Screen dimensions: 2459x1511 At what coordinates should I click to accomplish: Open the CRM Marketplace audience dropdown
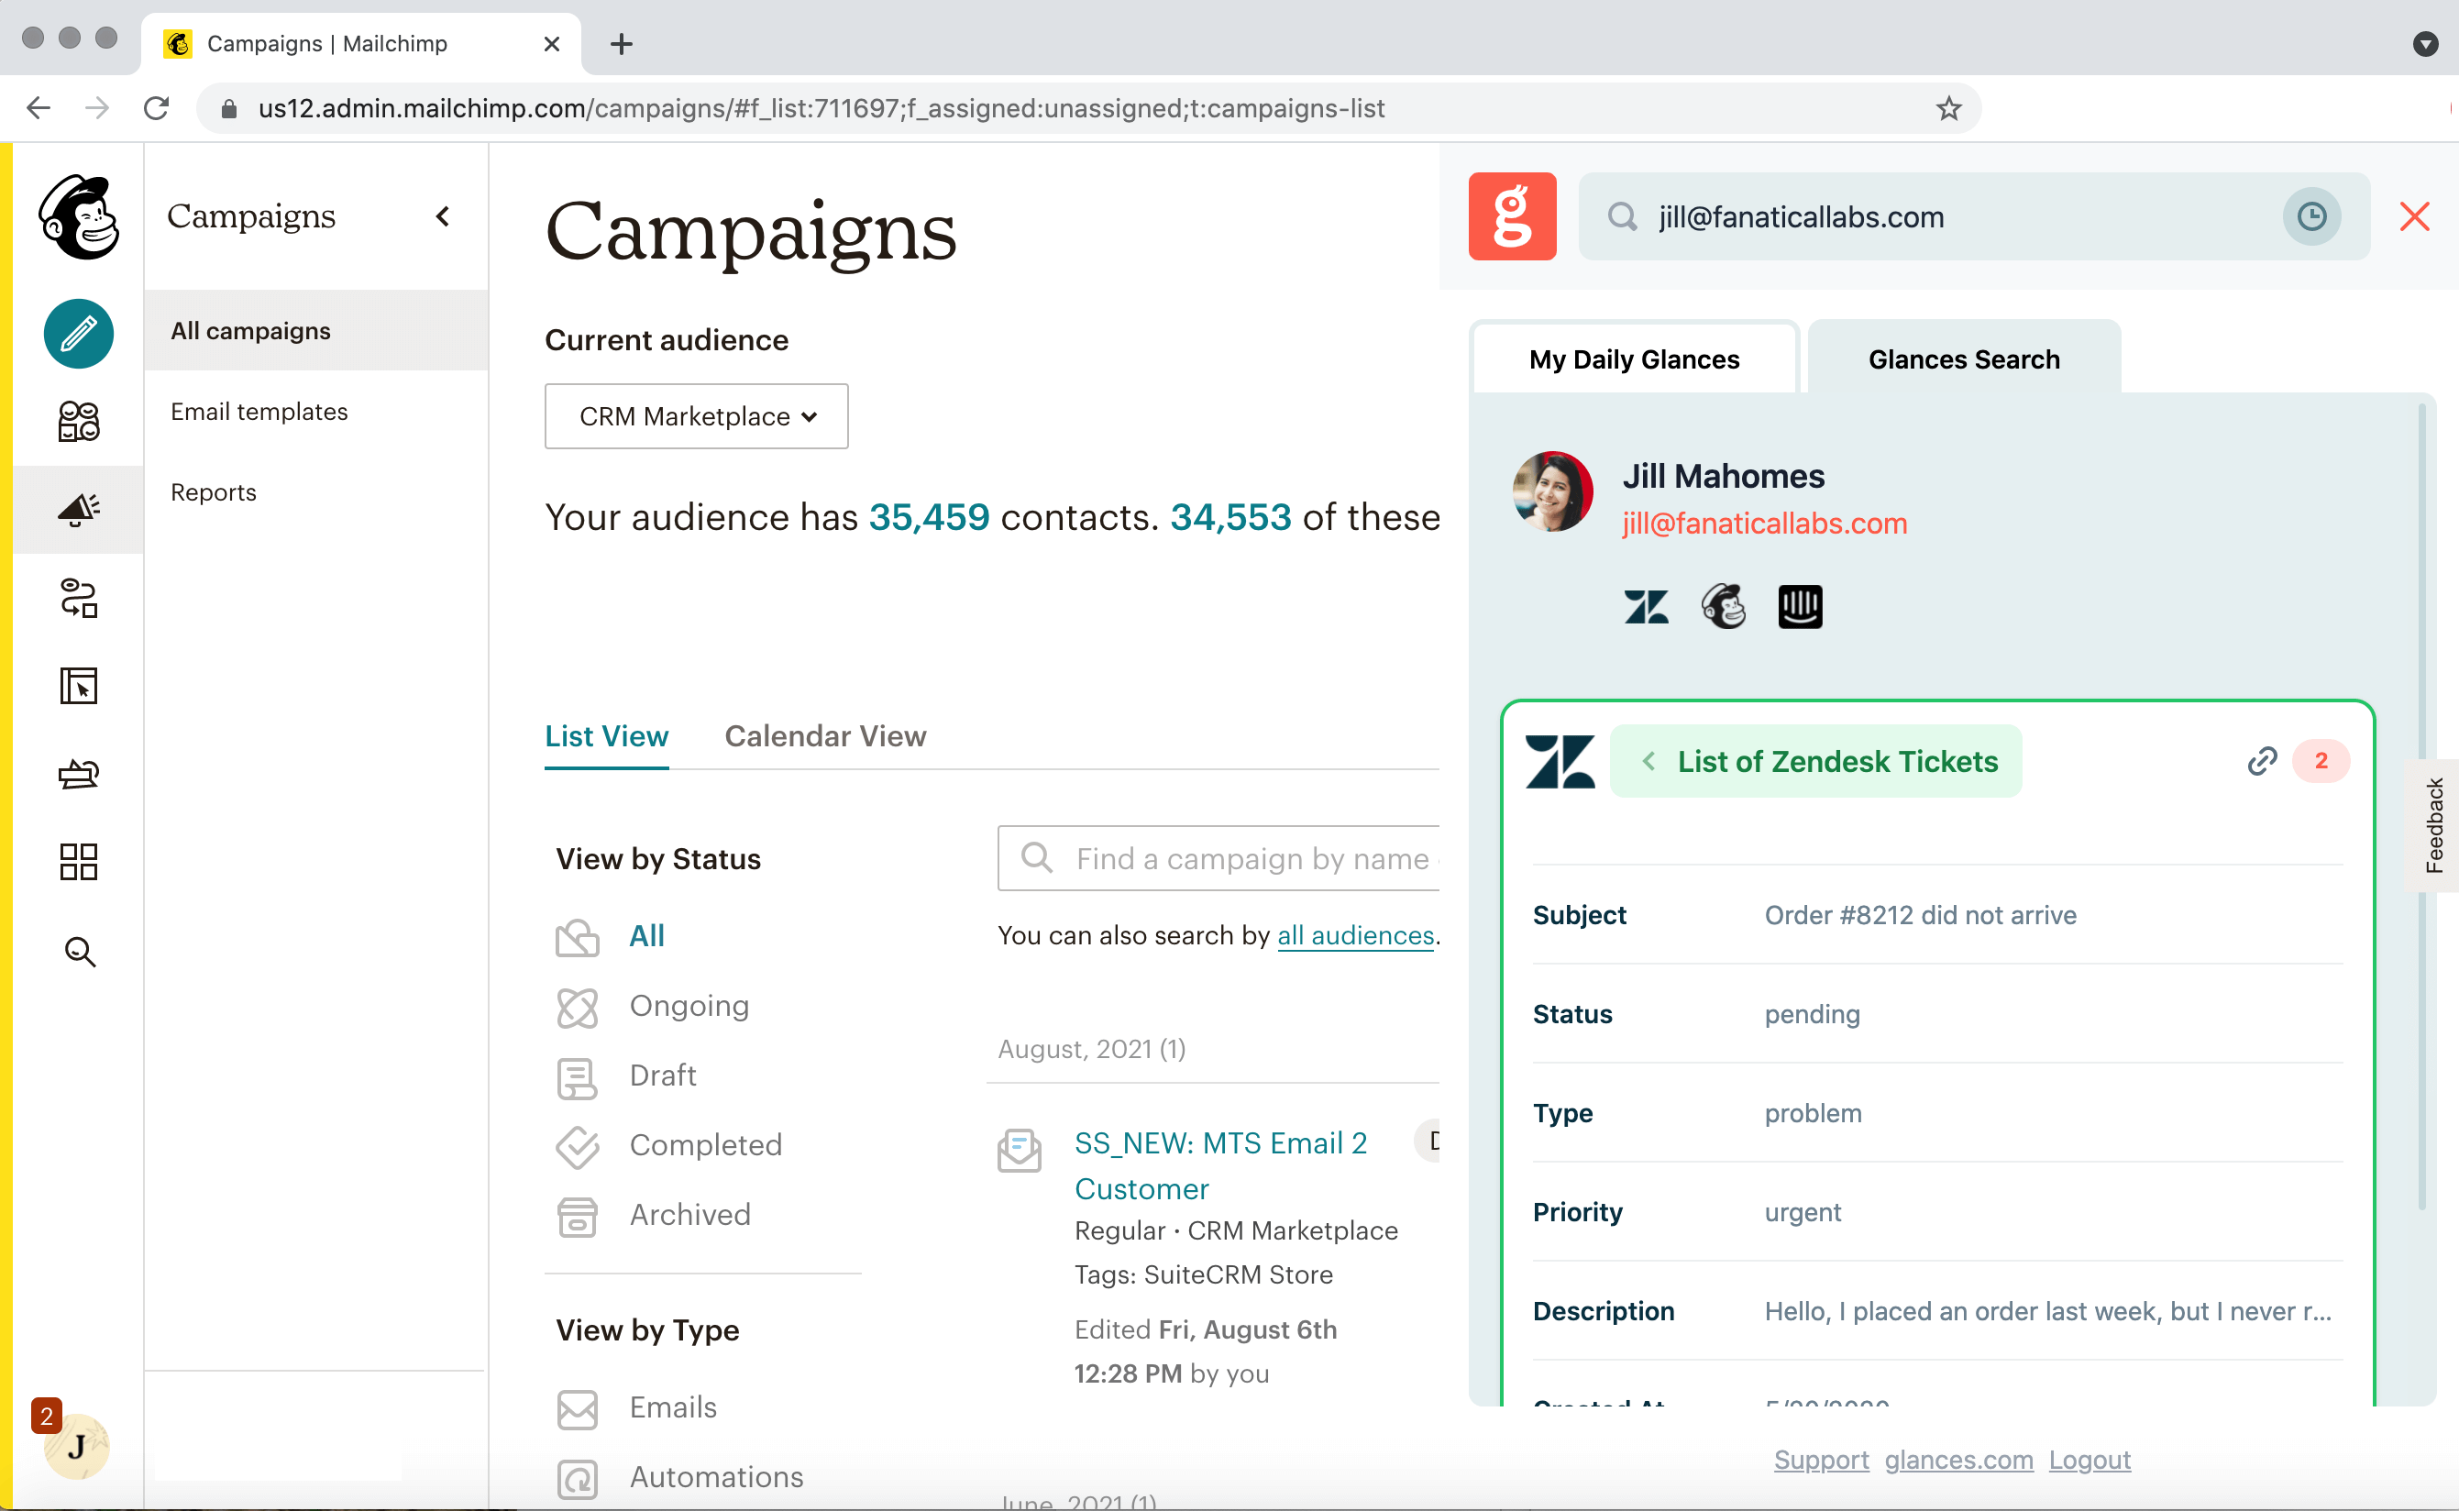coord(697,417)
